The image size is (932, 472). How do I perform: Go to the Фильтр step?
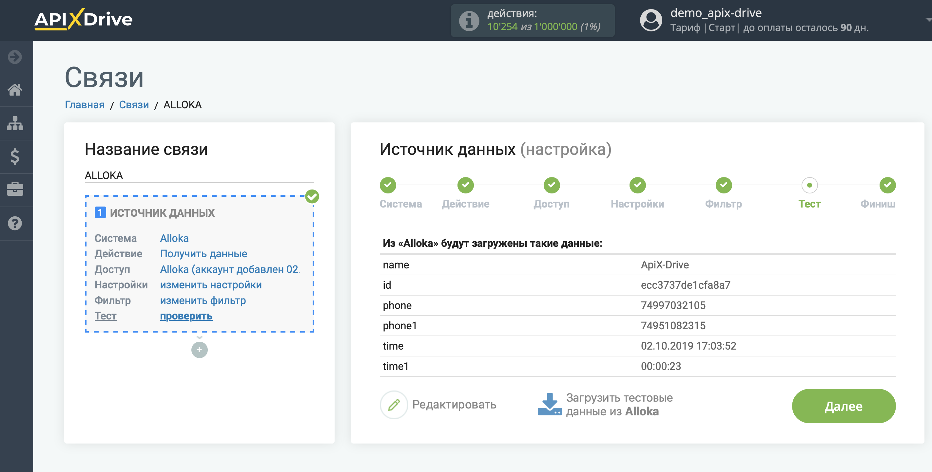[x=724, y=185]
